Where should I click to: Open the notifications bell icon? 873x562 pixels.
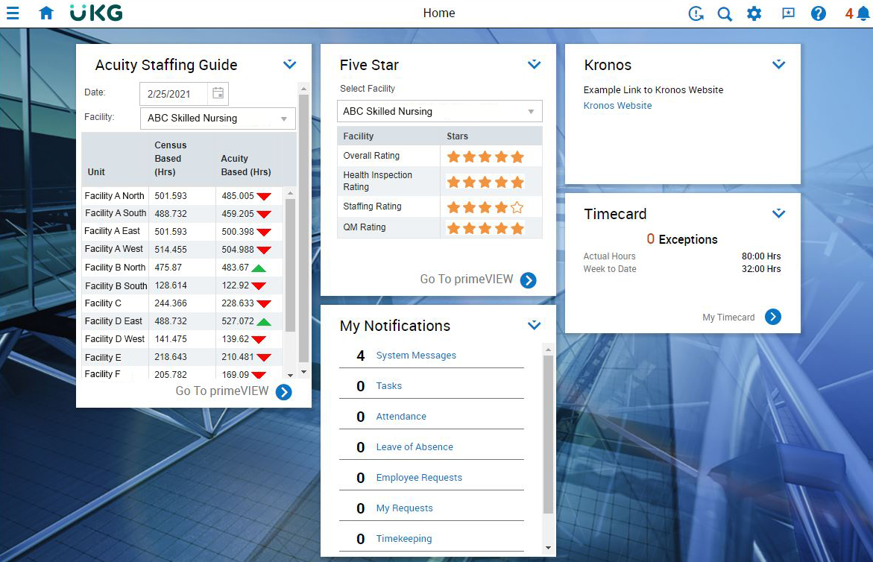coord(863,13)
